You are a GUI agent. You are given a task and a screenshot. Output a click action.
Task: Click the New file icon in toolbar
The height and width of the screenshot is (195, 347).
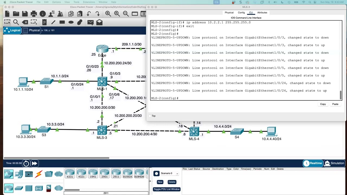7,14
